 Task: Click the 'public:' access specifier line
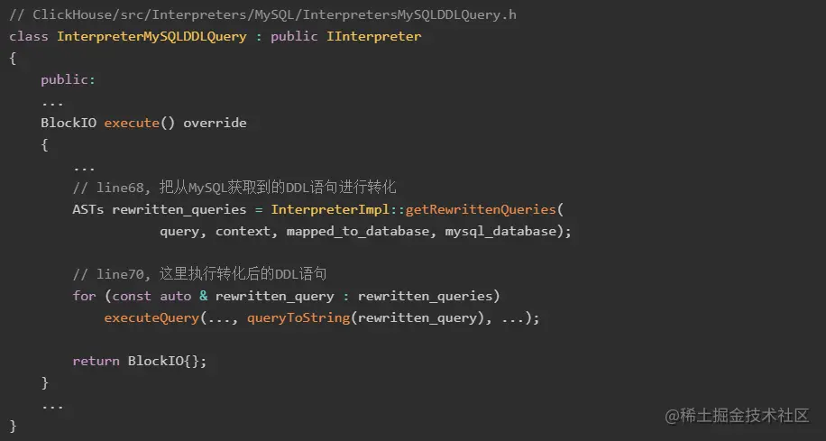(x=69, y=79)
